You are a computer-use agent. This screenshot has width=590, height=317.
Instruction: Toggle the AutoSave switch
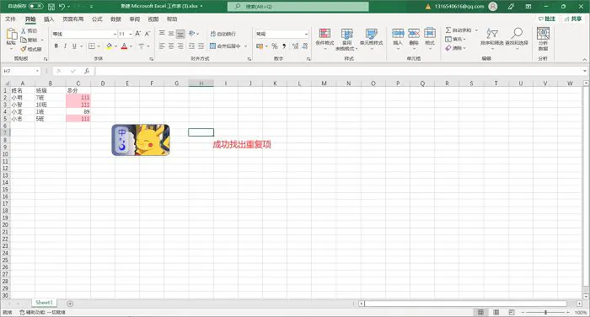coord(36,7)
